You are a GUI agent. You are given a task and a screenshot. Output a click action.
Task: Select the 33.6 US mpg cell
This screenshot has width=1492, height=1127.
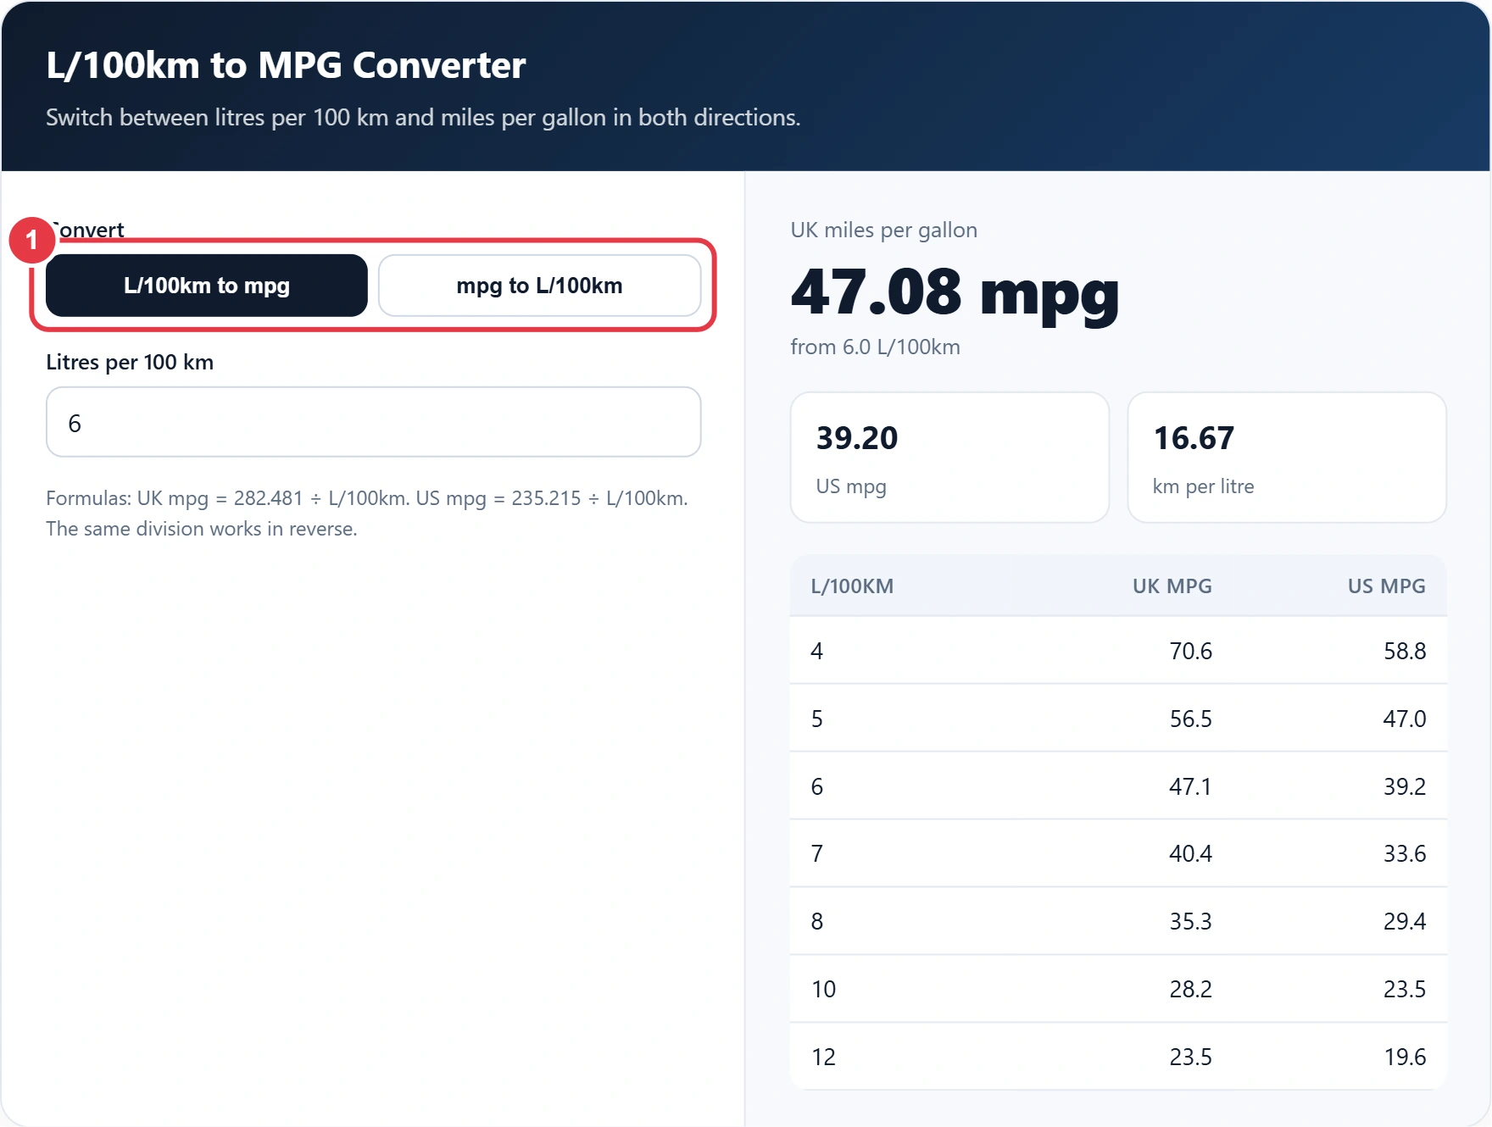point(1405,853)
